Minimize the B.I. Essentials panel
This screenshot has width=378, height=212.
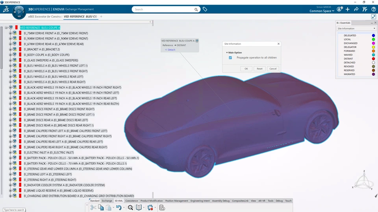(371, 23)
